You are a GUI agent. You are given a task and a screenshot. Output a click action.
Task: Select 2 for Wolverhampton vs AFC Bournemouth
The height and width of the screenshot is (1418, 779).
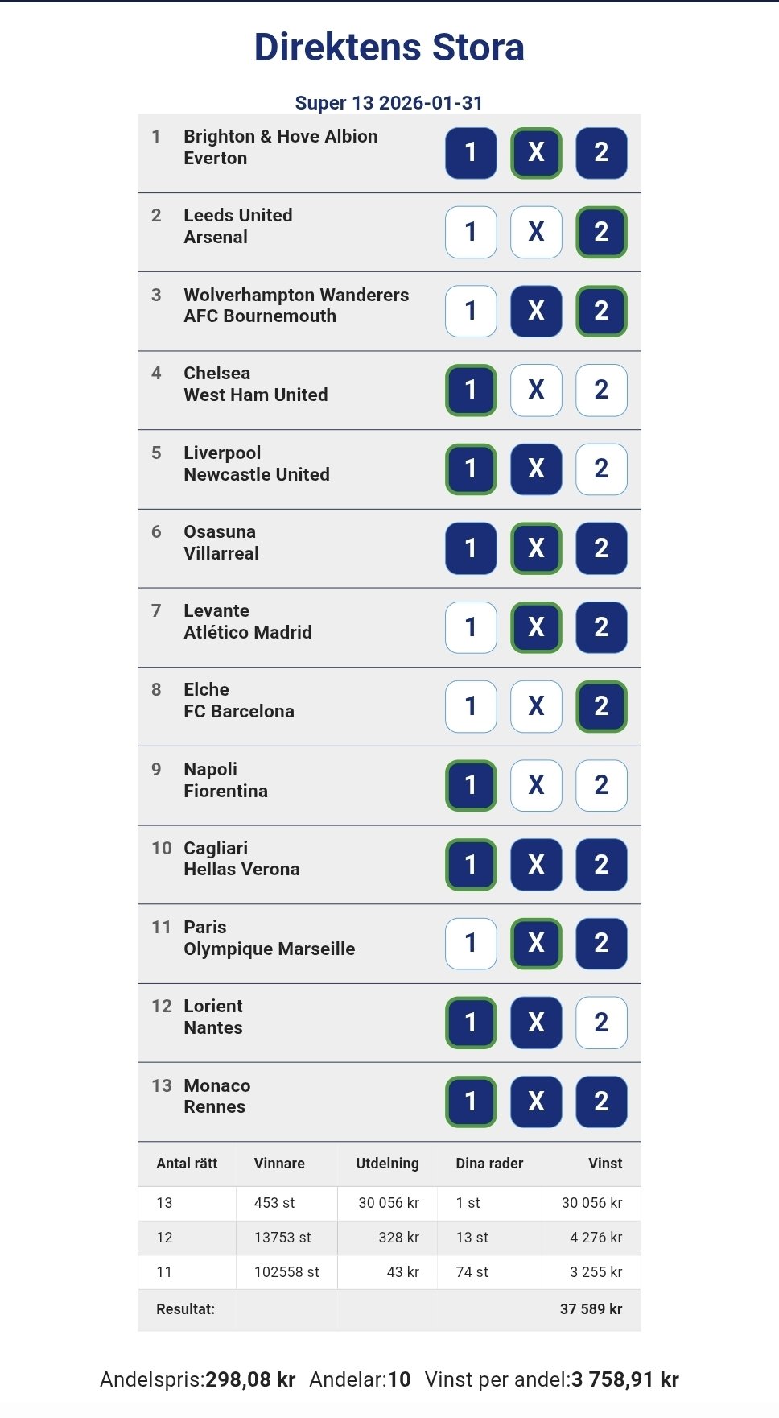pos(601,311)
